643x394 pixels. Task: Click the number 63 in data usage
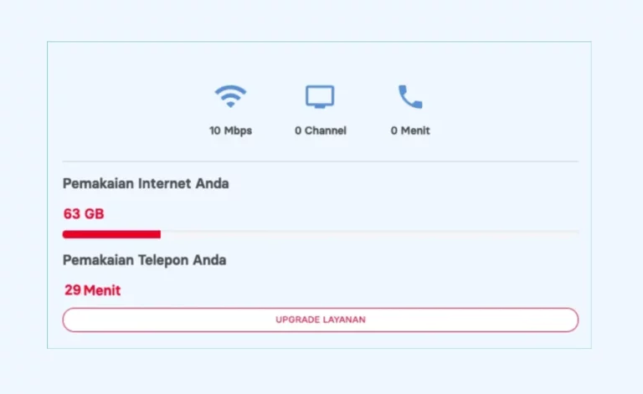[72, 214]
